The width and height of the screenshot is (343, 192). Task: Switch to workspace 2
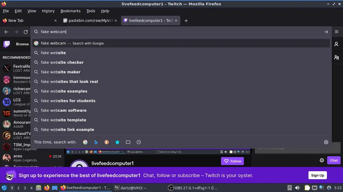tap(18, 188)
